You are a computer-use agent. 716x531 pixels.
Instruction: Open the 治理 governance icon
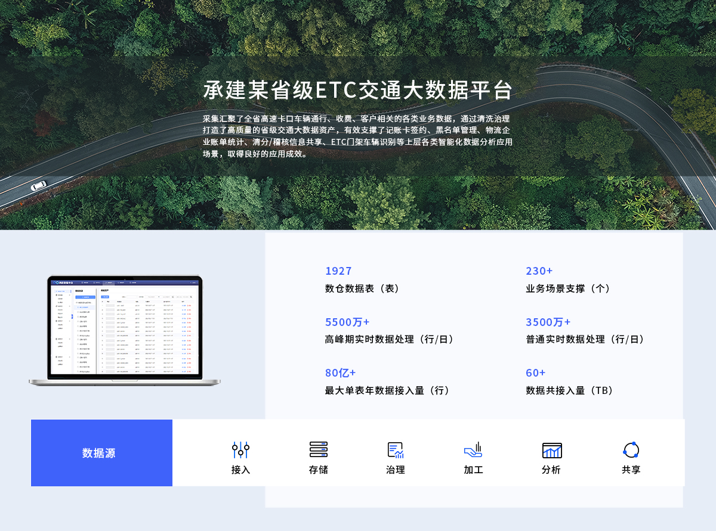tap(395, 450)
